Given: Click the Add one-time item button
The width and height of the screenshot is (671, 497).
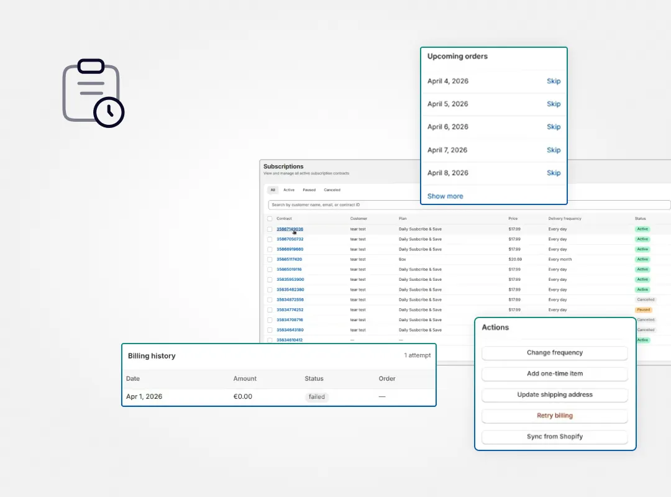Looking at the screenshot, I should click(555, 374).
